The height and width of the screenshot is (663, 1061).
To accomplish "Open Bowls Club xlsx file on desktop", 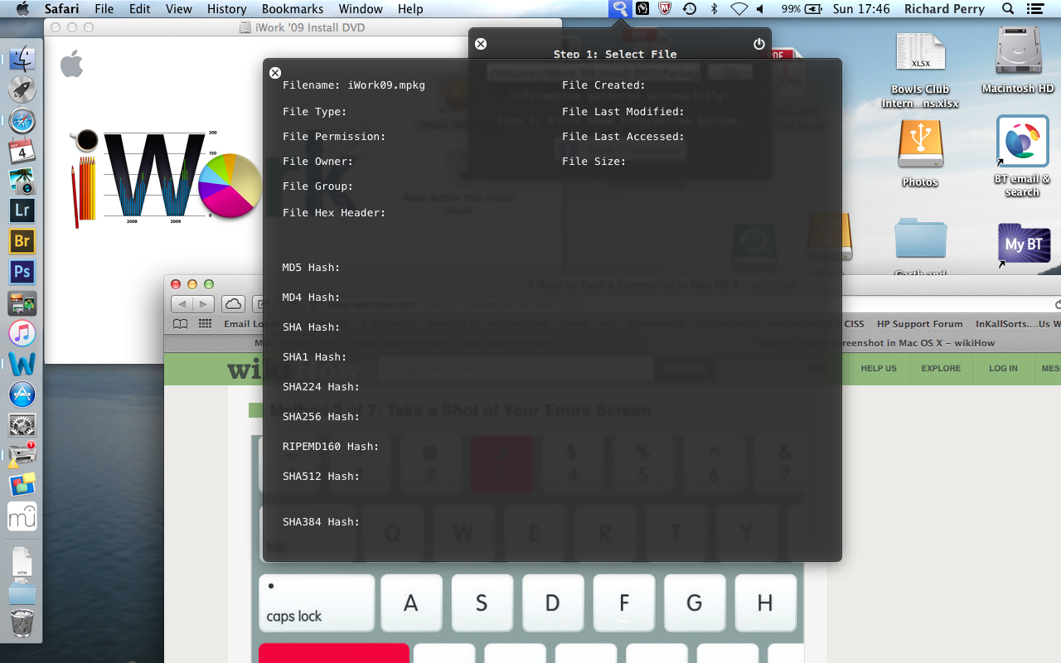I will (920, 70).
